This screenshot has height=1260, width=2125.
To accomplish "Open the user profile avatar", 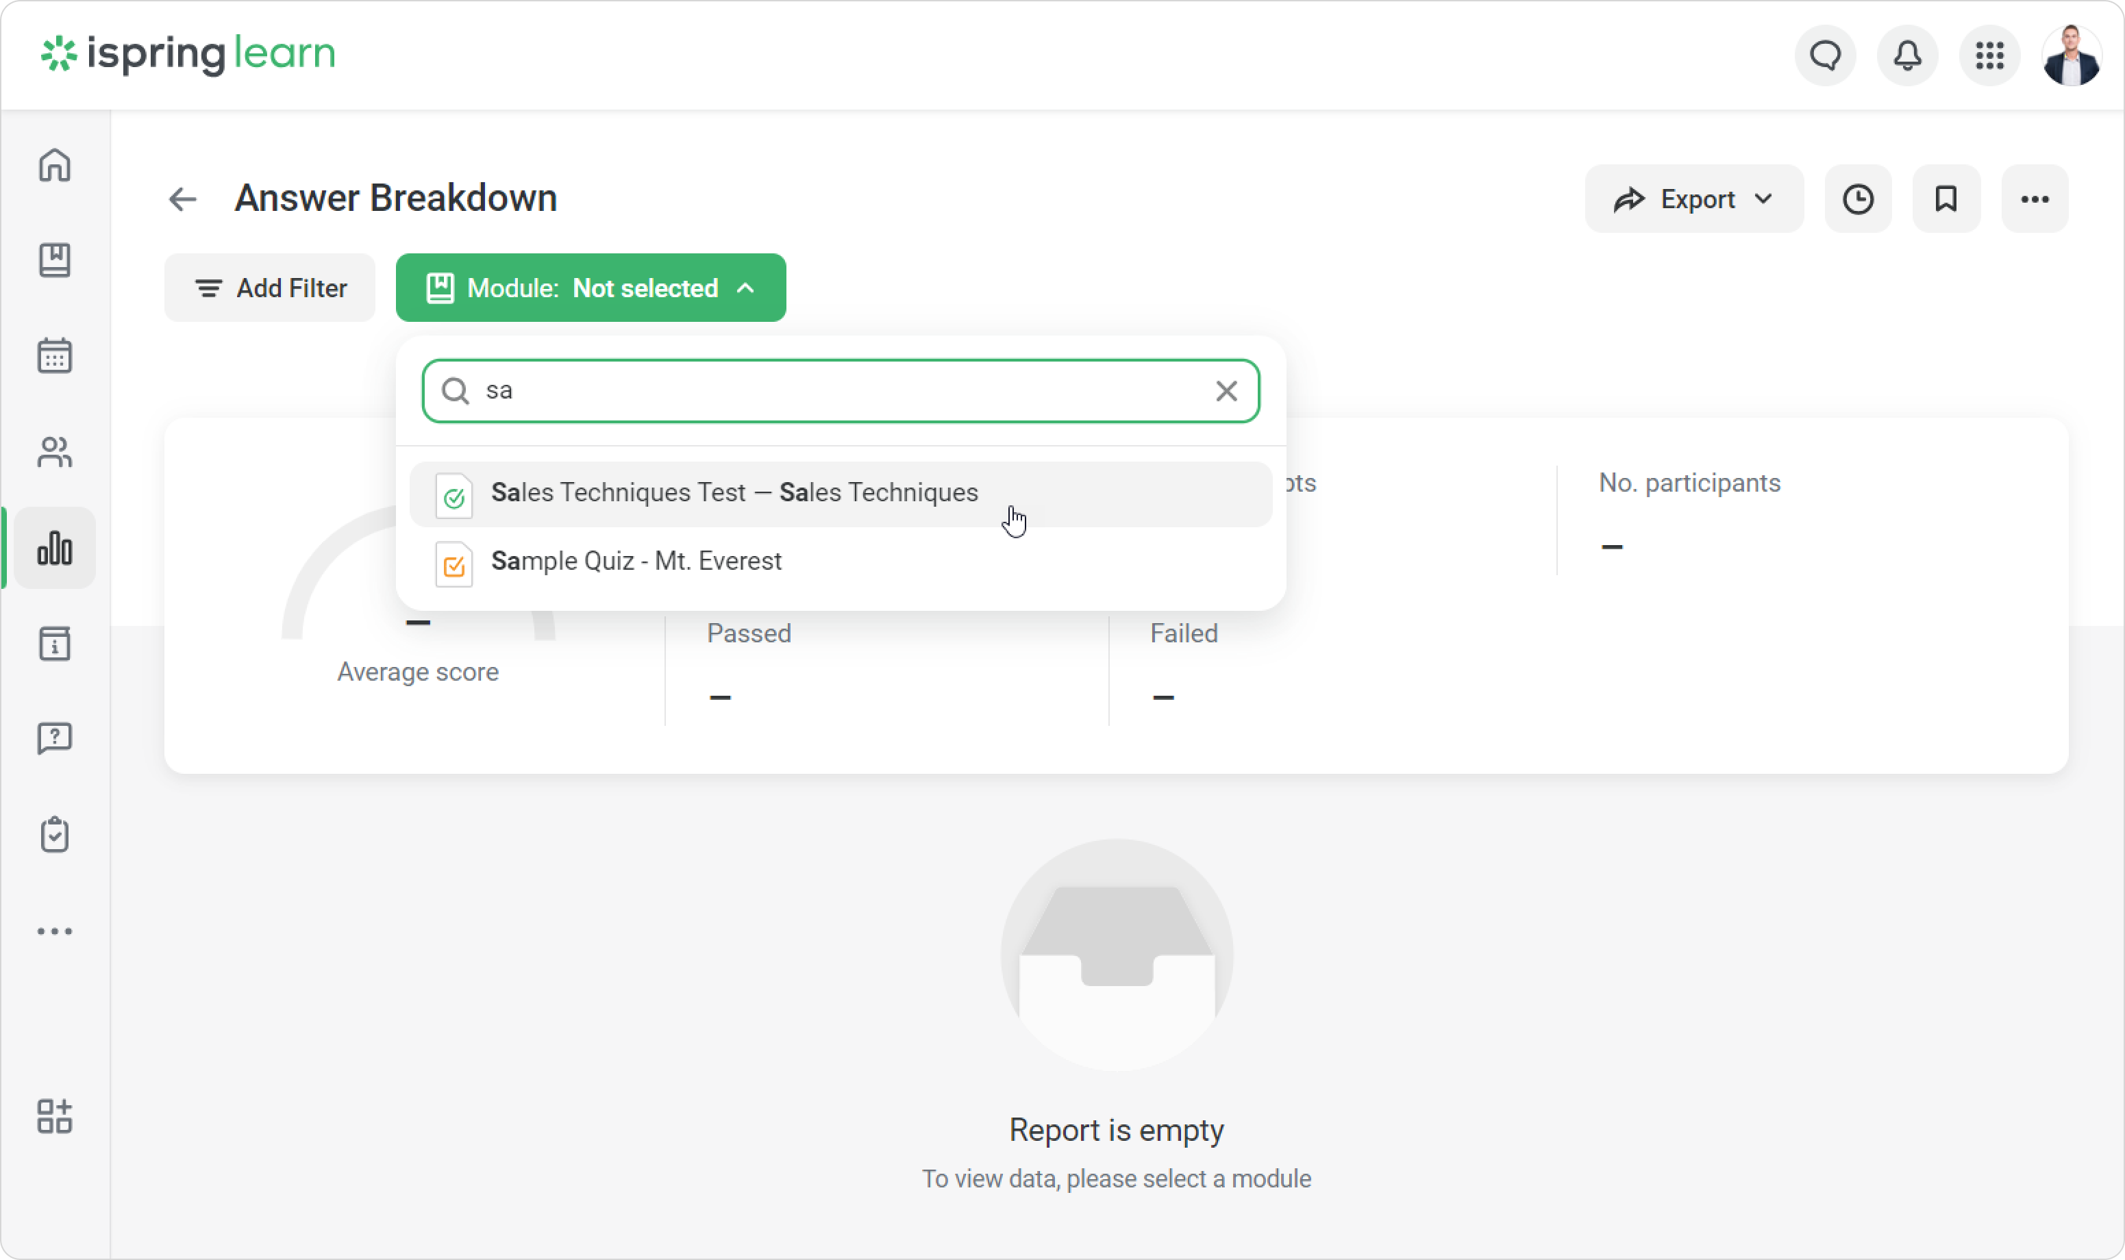I will (2072, 55).
